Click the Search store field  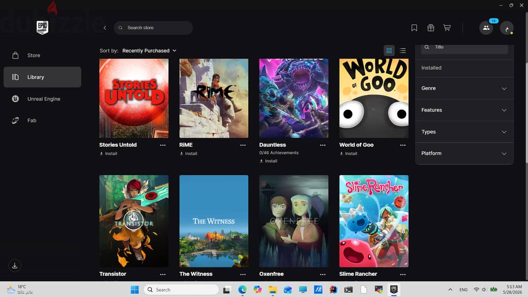click(153, 28)
